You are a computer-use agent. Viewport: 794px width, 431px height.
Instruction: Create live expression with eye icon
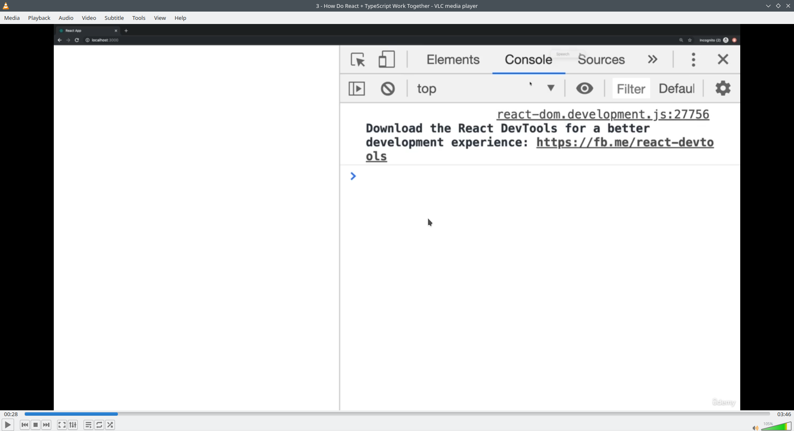click(x=585, y=88)
